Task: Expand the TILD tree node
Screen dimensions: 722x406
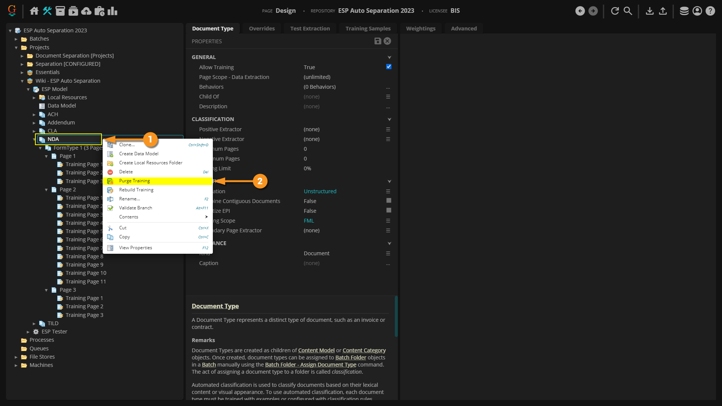Action: click(34, 324)
